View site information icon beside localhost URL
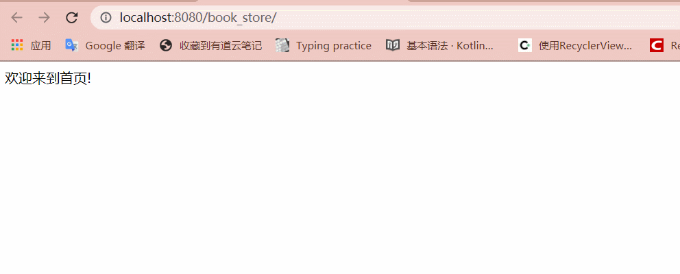The height and width of the screenshot is (274, 680). (x=106, y=17)
